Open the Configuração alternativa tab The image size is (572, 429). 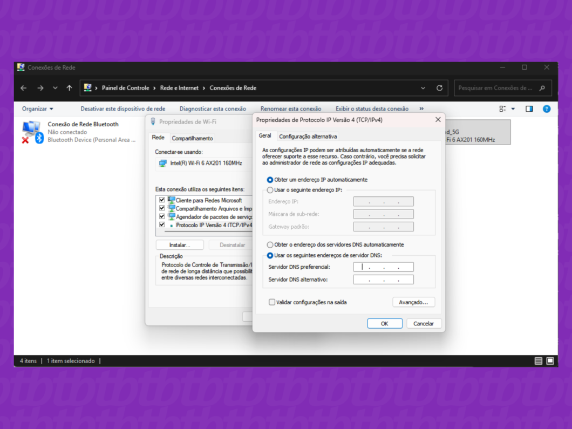tap(308, 137)
